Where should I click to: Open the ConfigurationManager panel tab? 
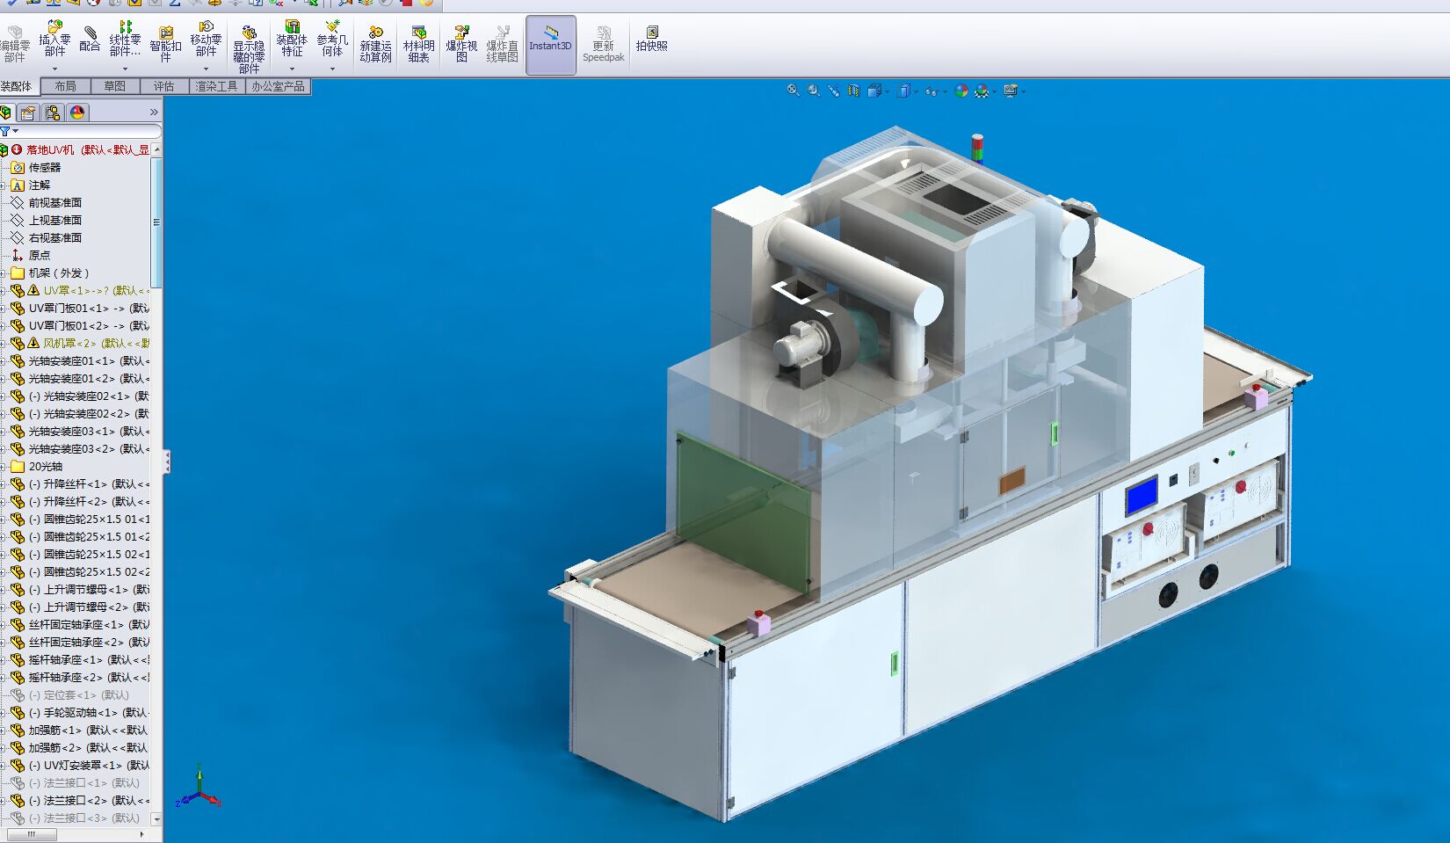53,113
